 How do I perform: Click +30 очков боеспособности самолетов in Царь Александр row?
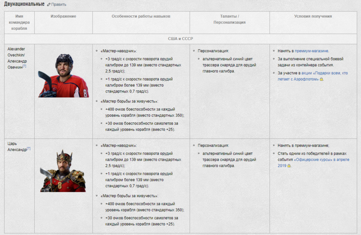pos(142,221)
